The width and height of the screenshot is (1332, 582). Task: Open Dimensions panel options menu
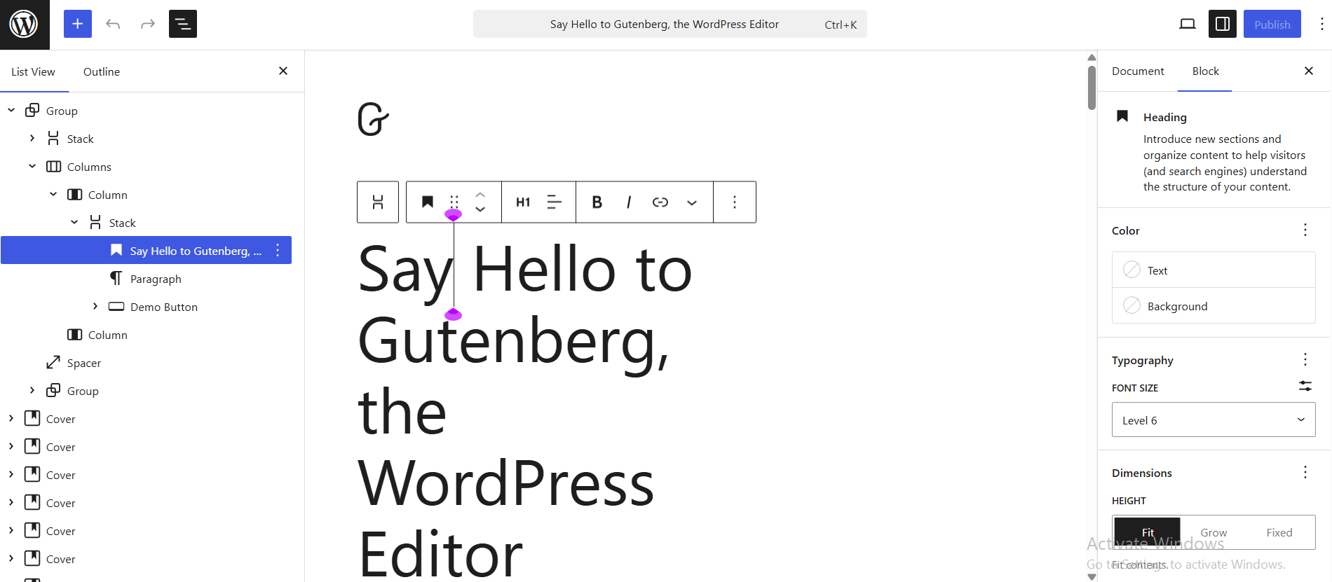point(1305,472)
